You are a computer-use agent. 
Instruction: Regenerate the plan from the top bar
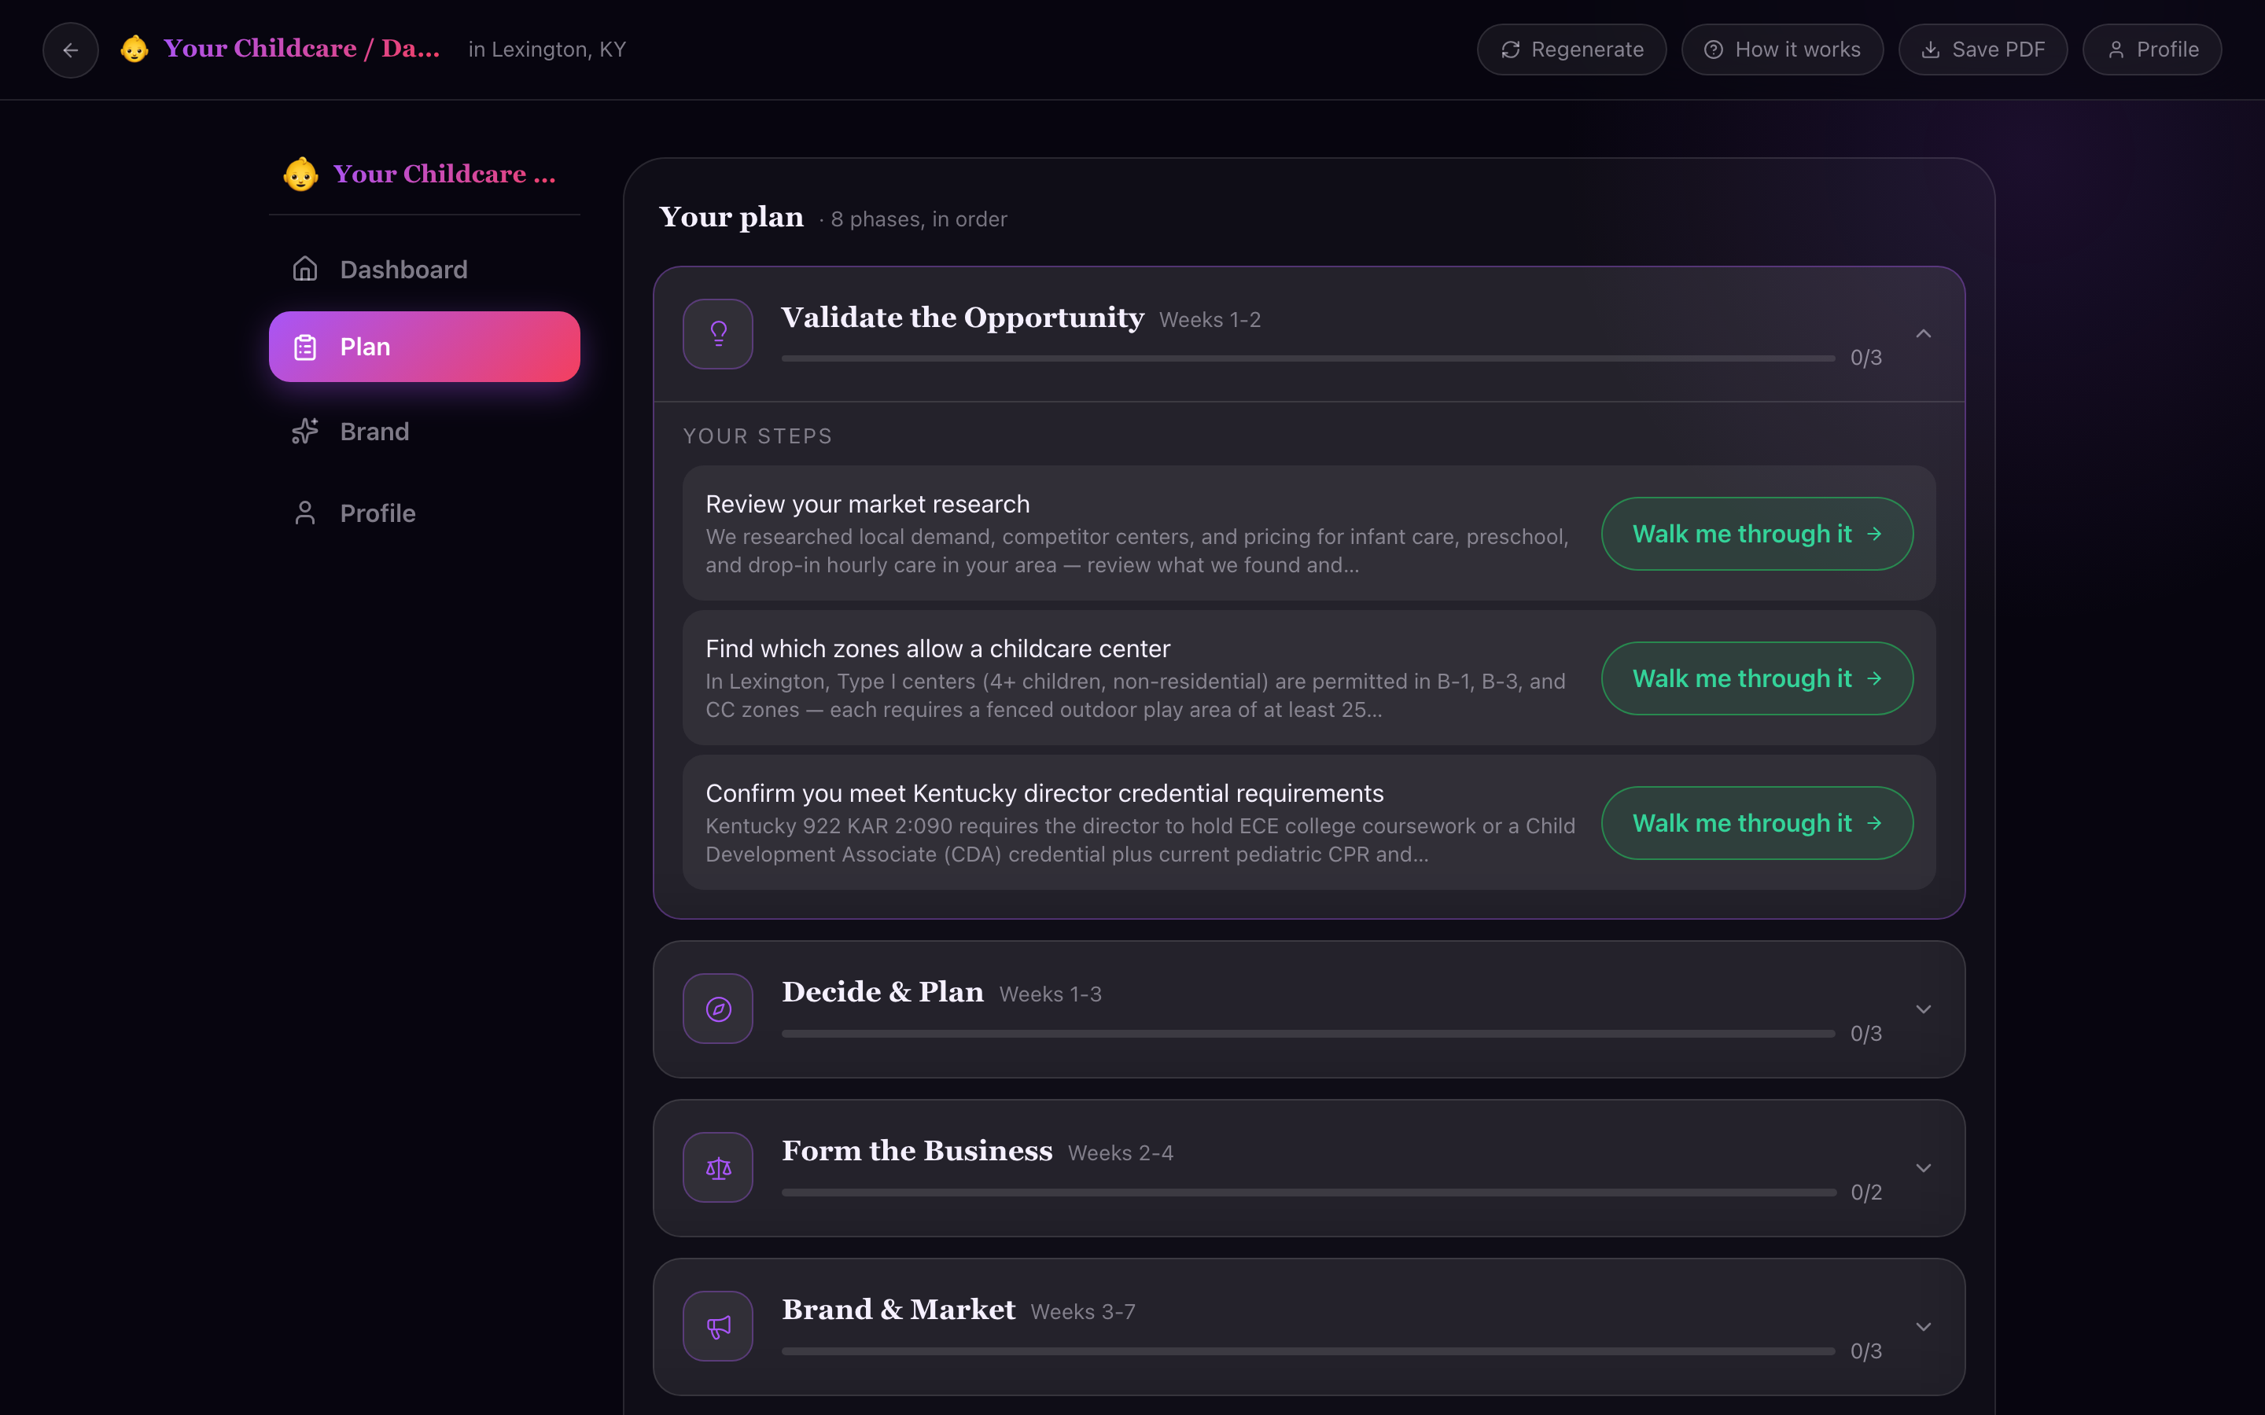(x=1571, y=50)
